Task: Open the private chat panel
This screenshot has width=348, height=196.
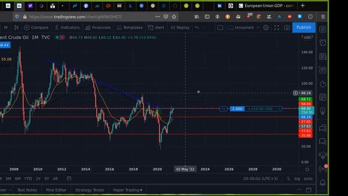Action: click(322, 142)
